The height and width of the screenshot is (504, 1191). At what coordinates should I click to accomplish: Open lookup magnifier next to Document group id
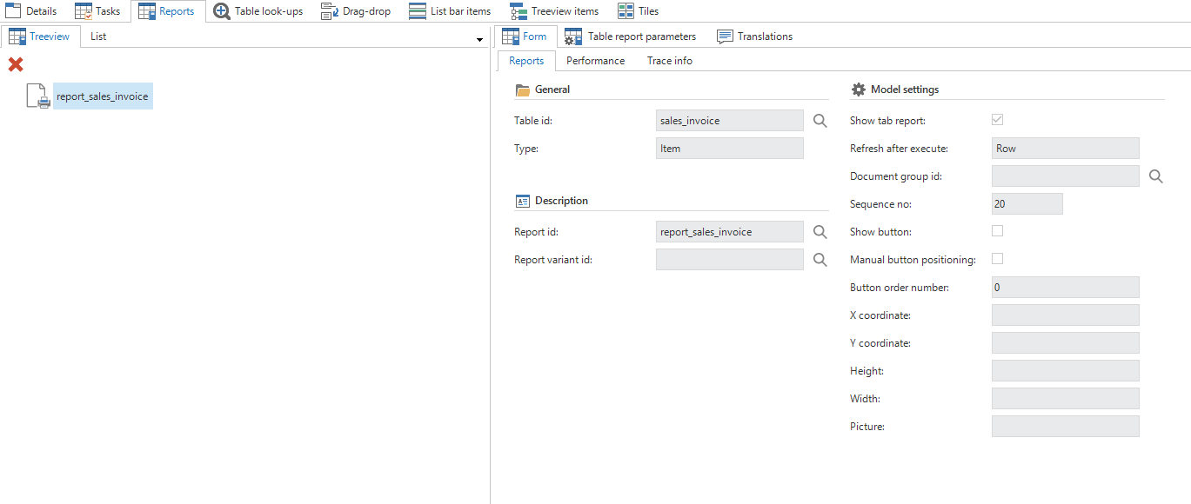[x=1155, y=176]
